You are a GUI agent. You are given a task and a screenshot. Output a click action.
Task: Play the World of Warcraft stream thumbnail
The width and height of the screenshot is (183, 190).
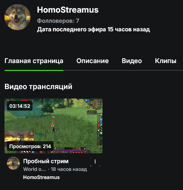point(53,126)
